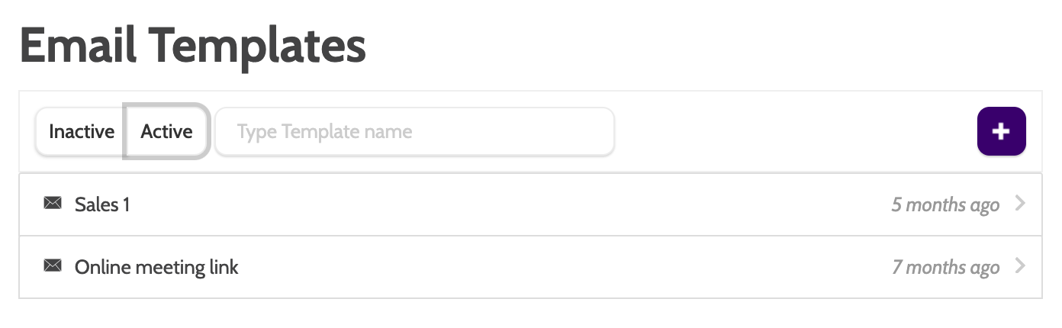This screenshot has width=1062, height=328.
Task: Add a new email template with plus
Action: (x=1001, y=132)
